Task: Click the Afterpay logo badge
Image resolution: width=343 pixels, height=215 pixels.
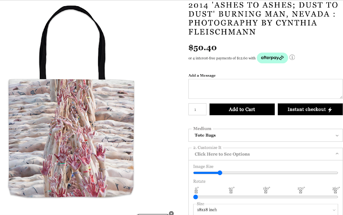Action: click(272, 58)
